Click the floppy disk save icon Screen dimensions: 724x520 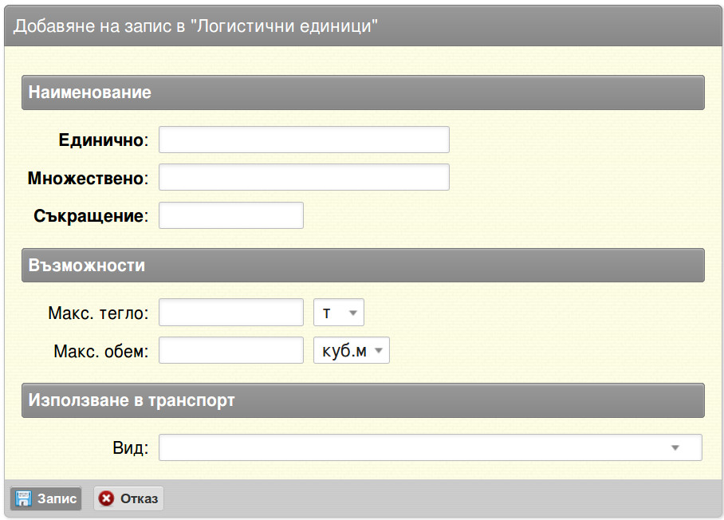(23, 498)
